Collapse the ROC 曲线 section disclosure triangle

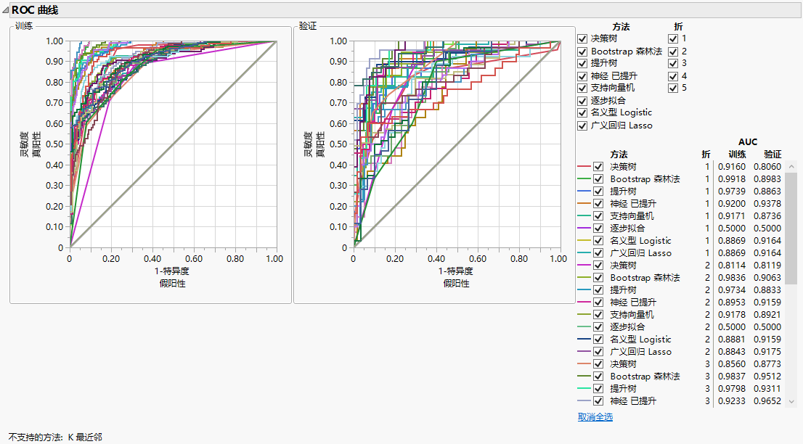(6, 11)
